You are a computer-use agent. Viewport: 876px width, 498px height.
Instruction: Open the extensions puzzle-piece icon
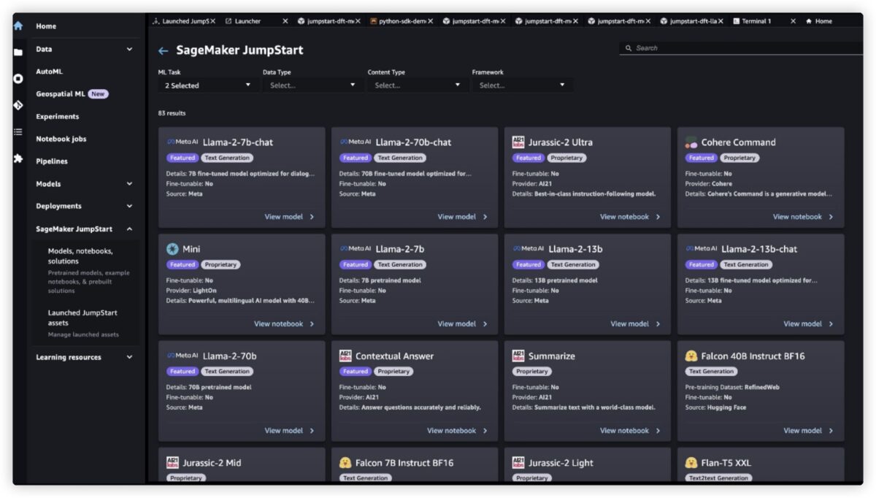18,158
